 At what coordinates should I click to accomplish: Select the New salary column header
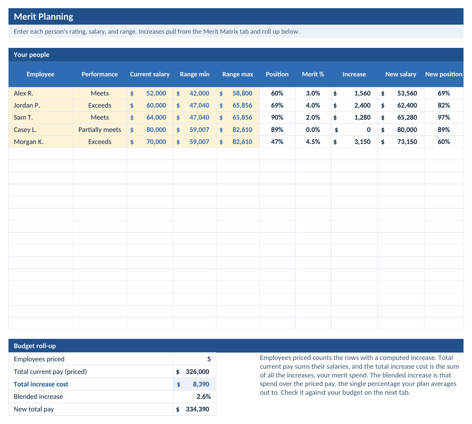pos(401,74)
